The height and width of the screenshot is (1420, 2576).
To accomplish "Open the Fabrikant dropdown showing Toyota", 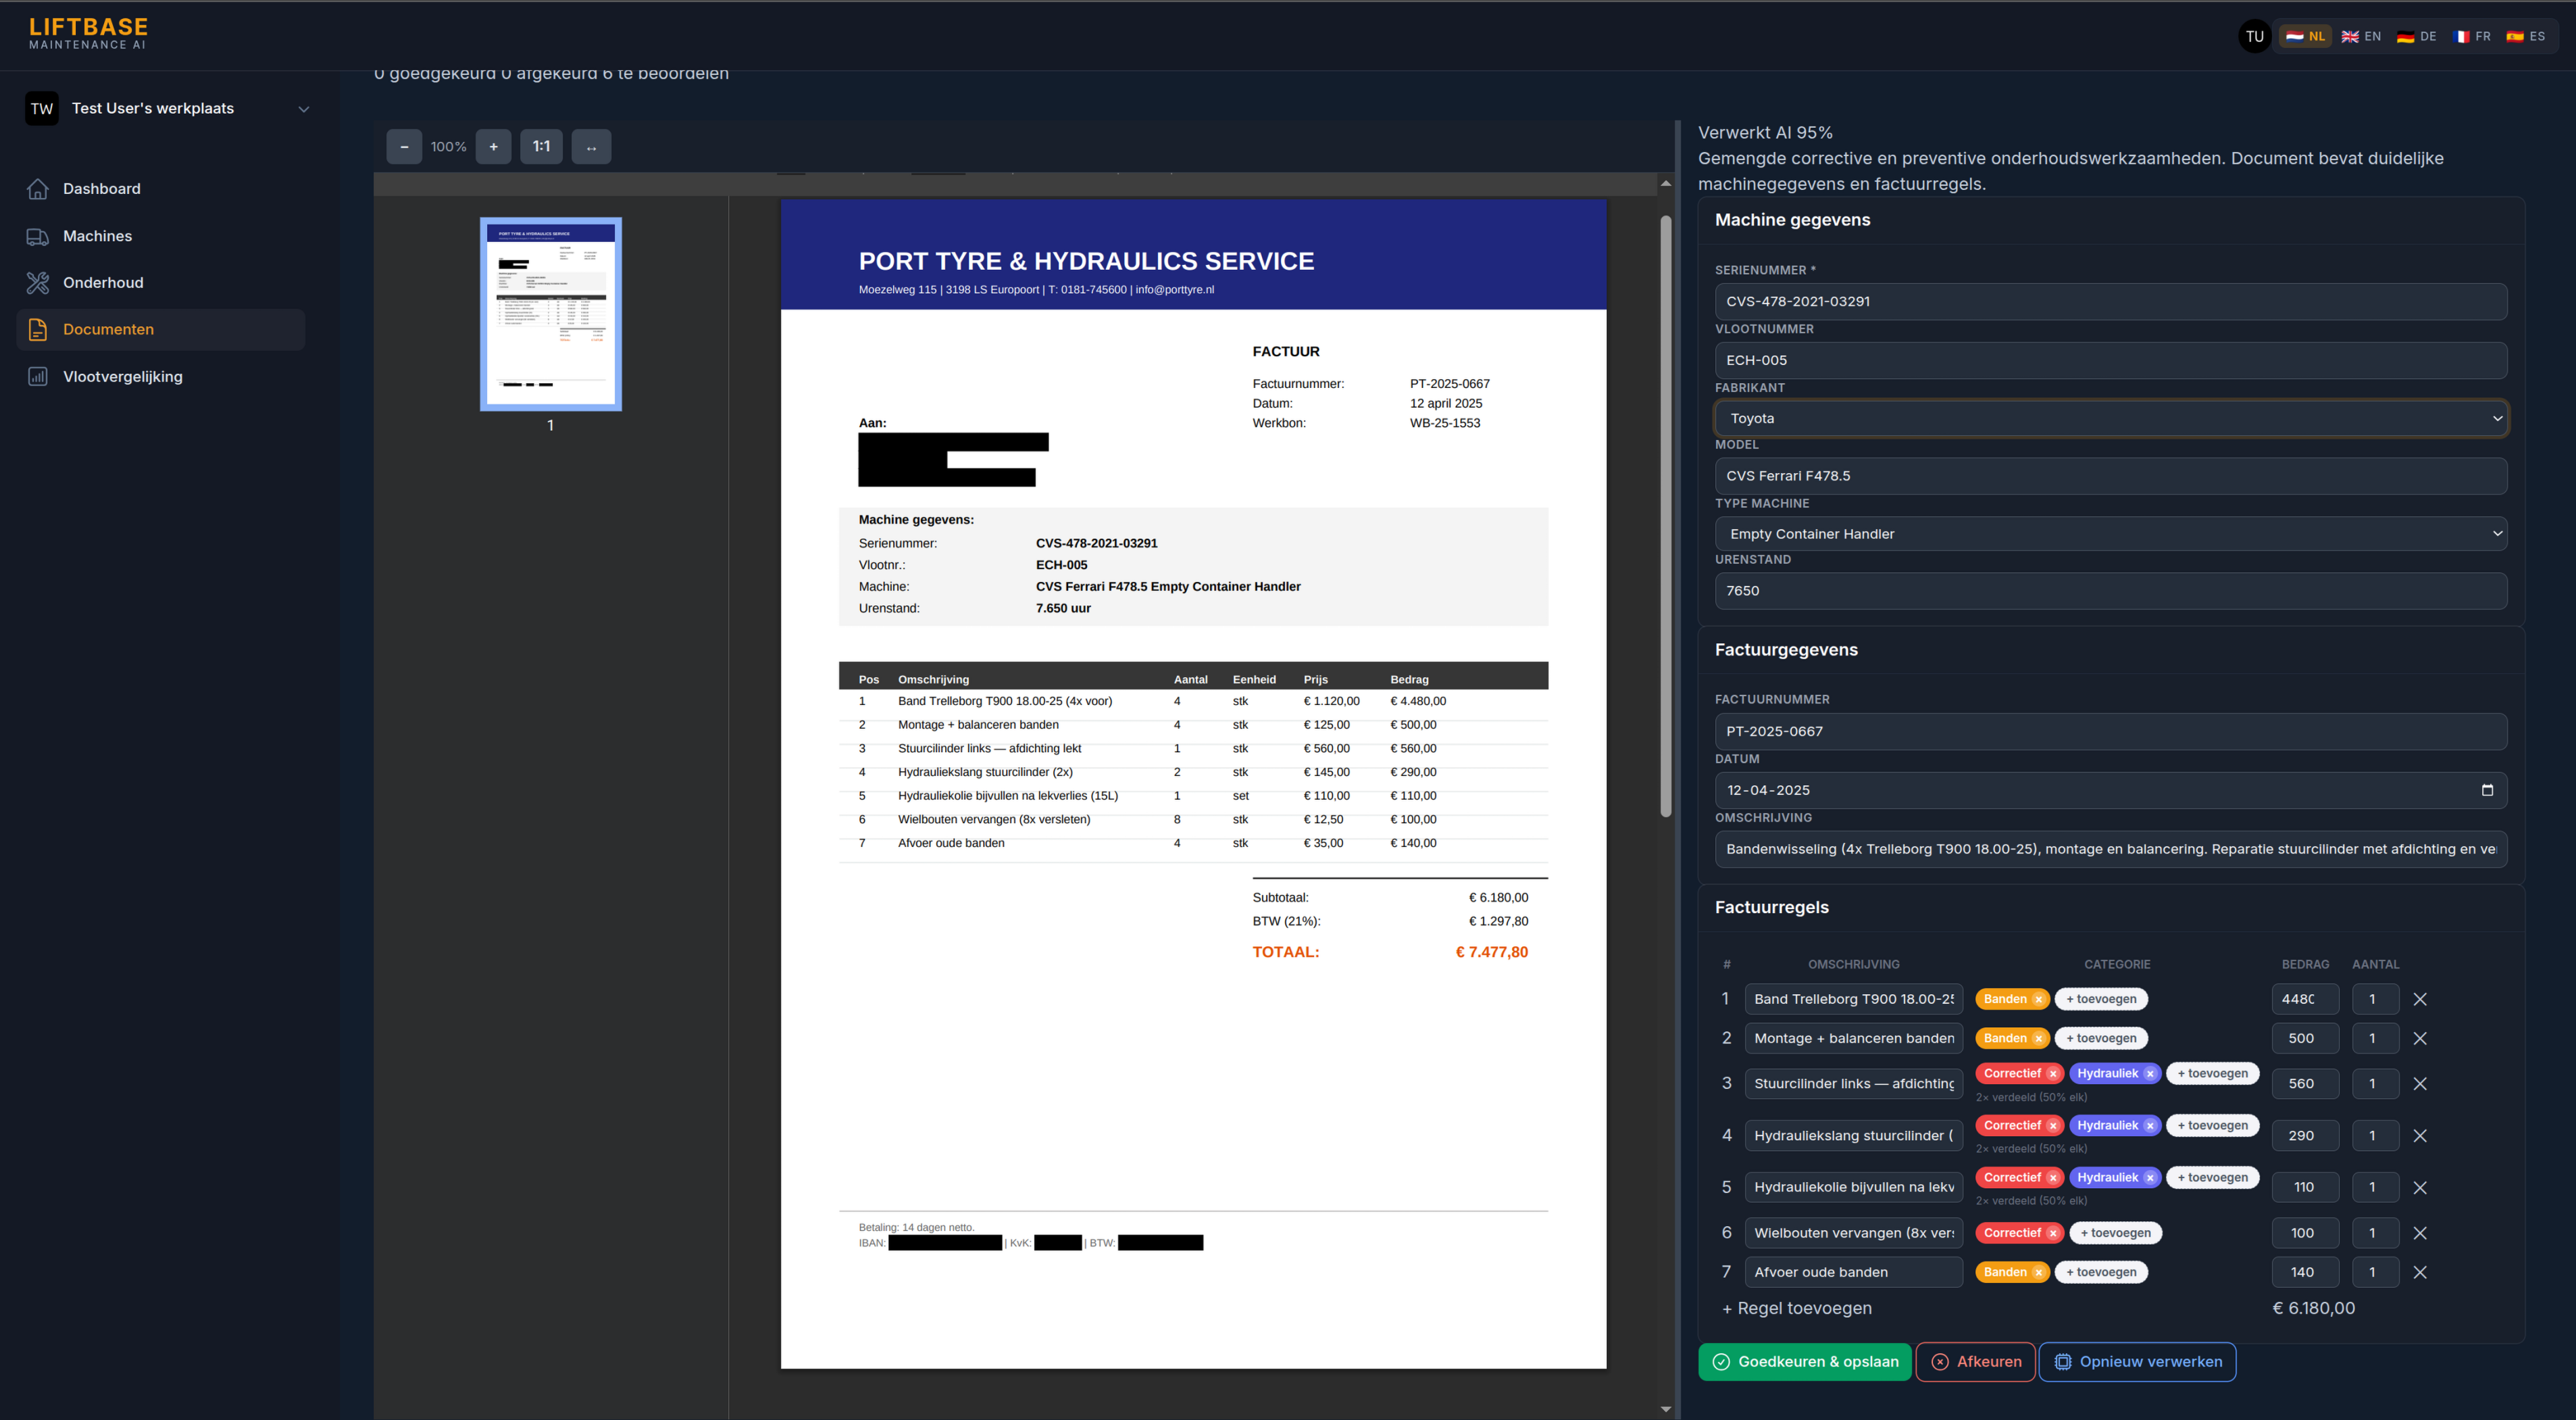I will (2110, 418).
